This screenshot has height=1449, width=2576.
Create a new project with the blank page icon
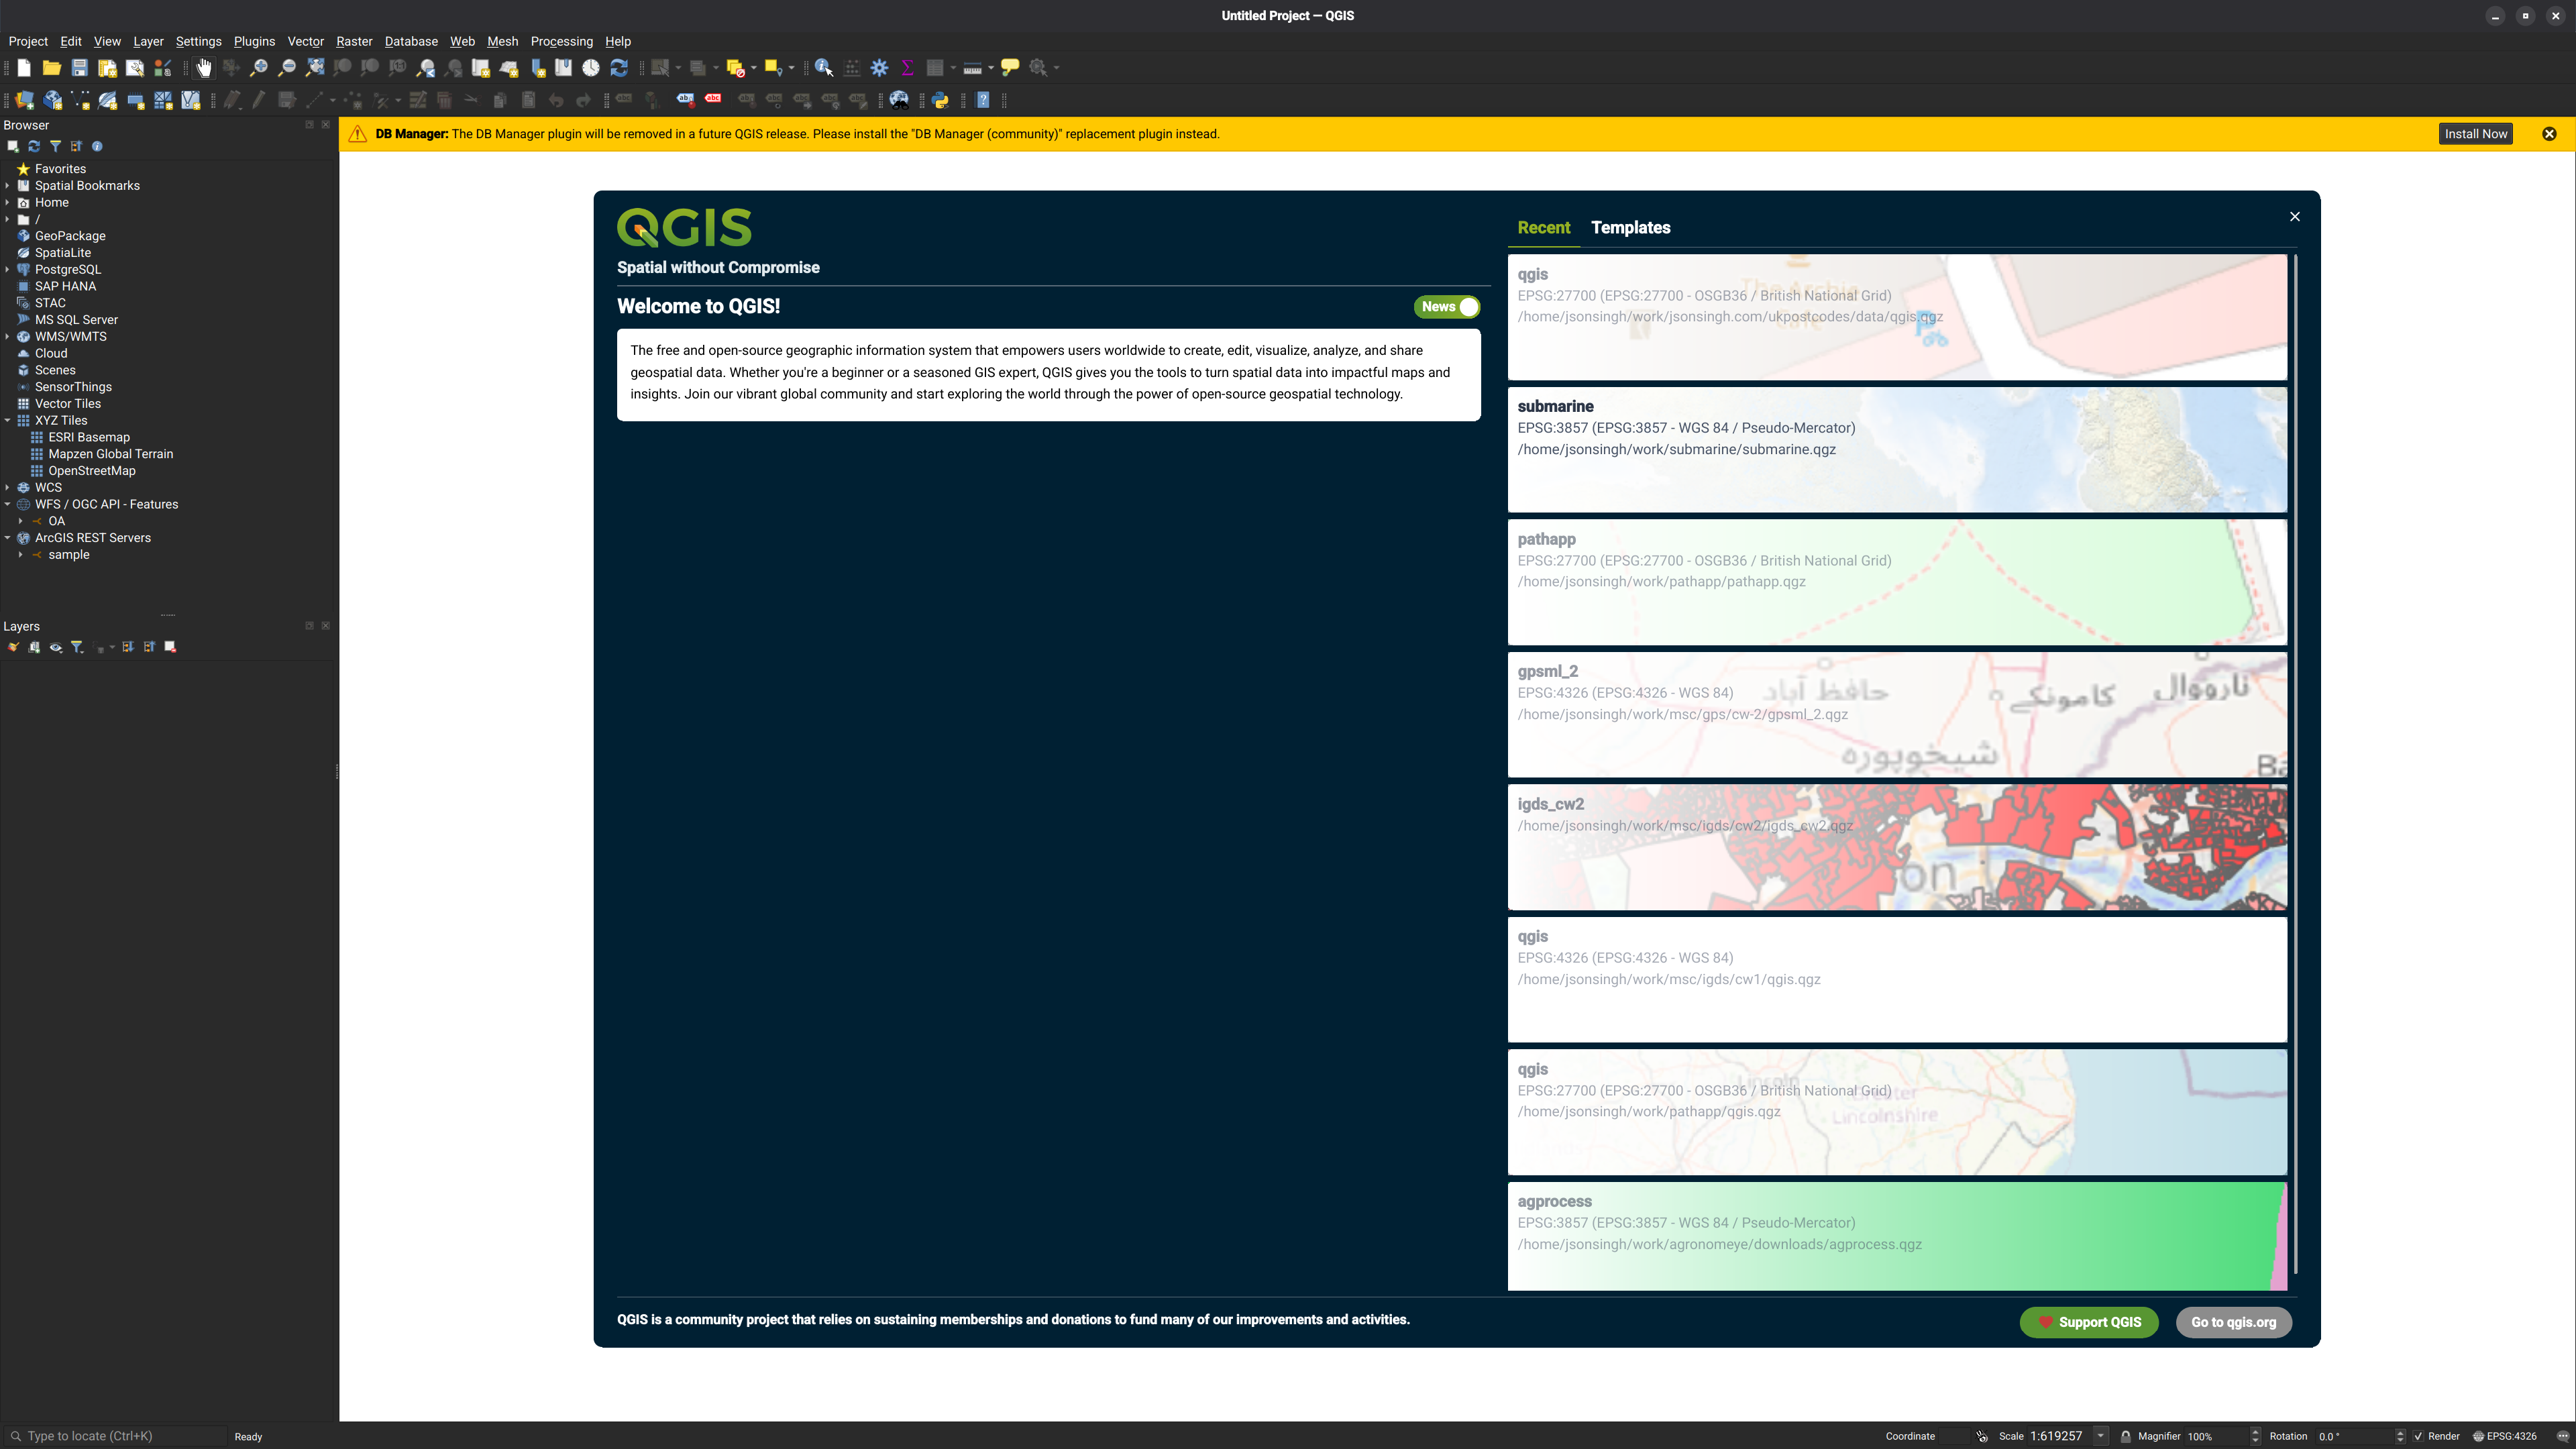pyautogui.click(x=24, y=68)
